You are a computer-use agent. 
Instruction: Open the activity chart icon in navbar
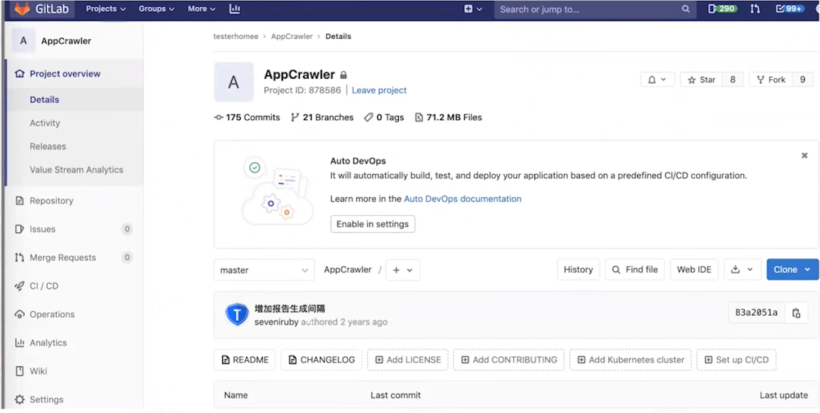point(235,9)
